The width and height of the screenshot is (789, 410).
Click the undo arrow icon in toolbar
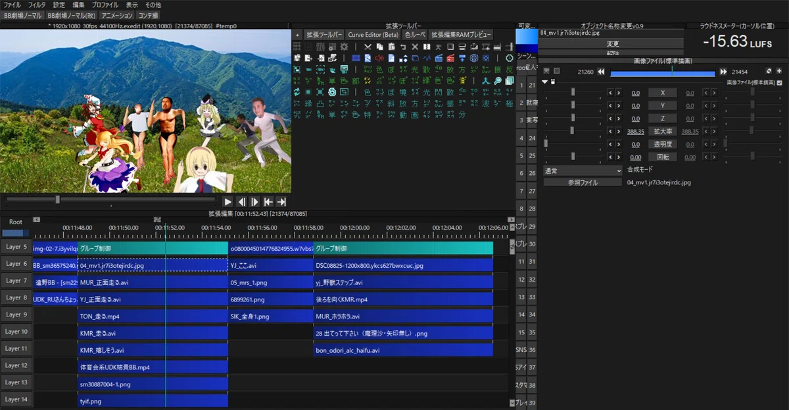[x=403, y=47]
